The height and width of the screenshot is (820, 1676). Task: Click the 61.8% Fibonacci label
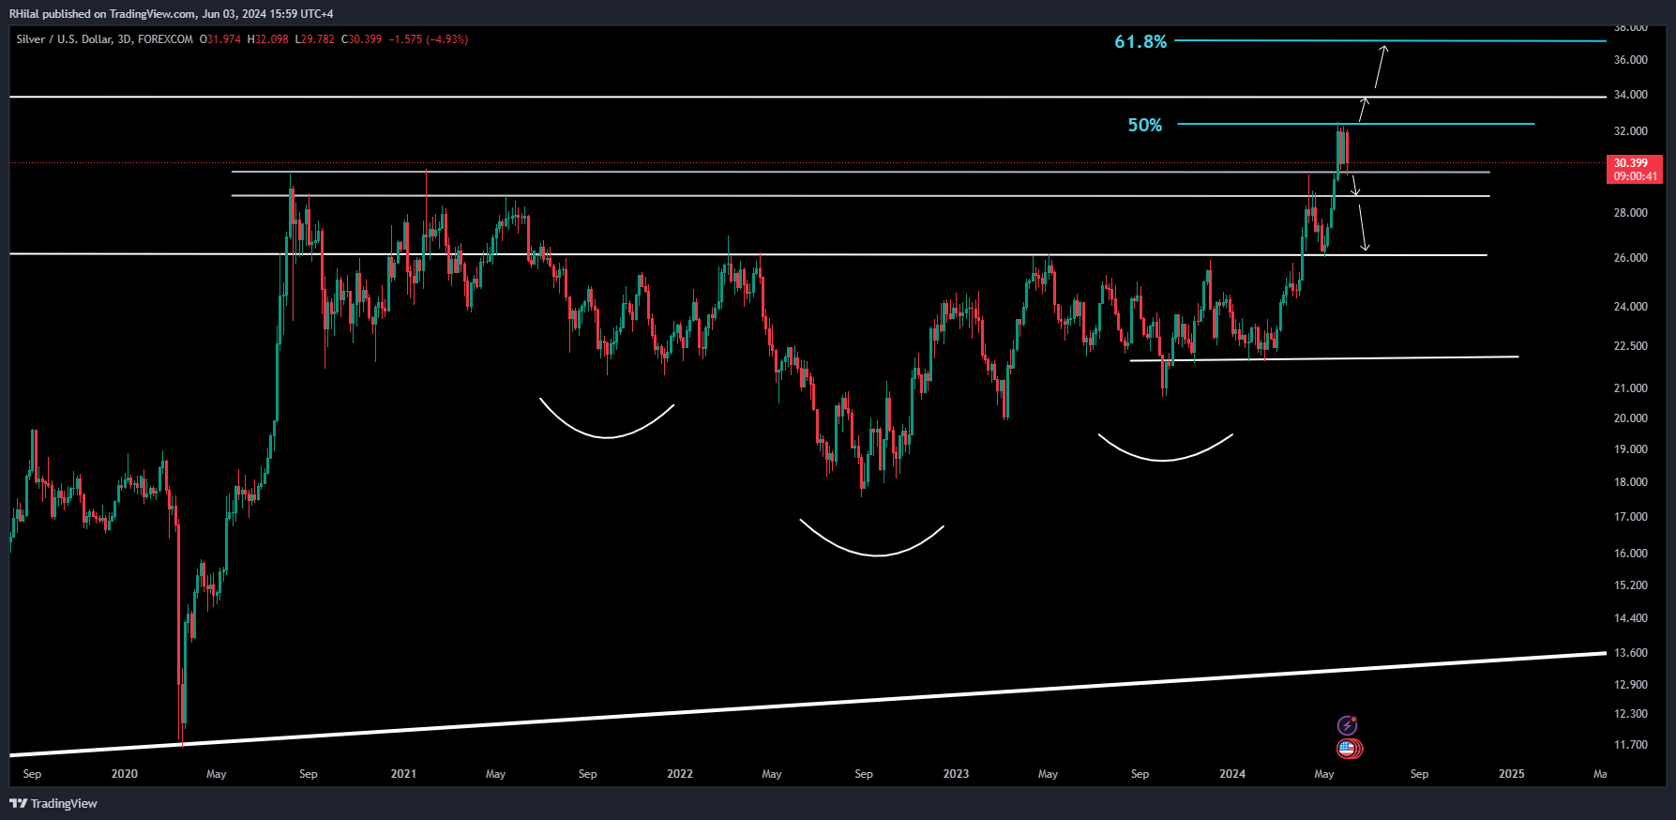1140,41
